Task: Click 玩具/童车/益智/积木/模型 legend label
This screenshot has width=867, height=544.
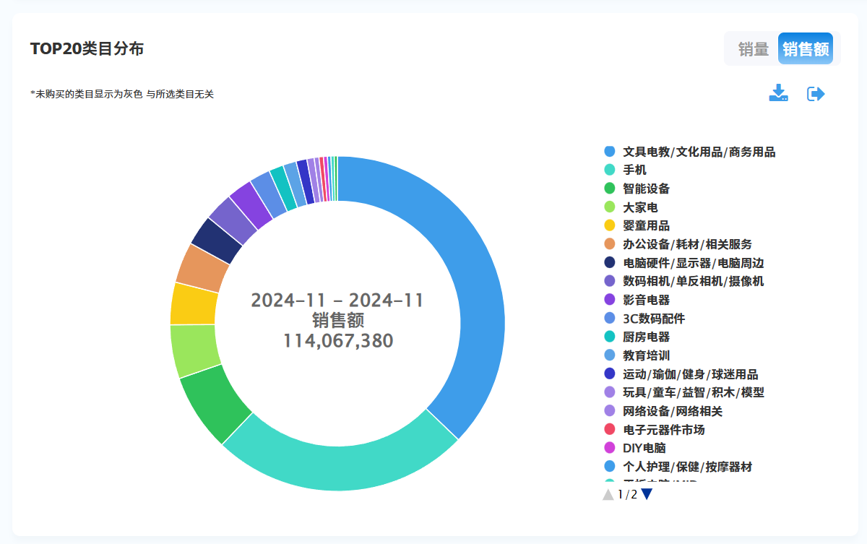Action: point(694,392)
